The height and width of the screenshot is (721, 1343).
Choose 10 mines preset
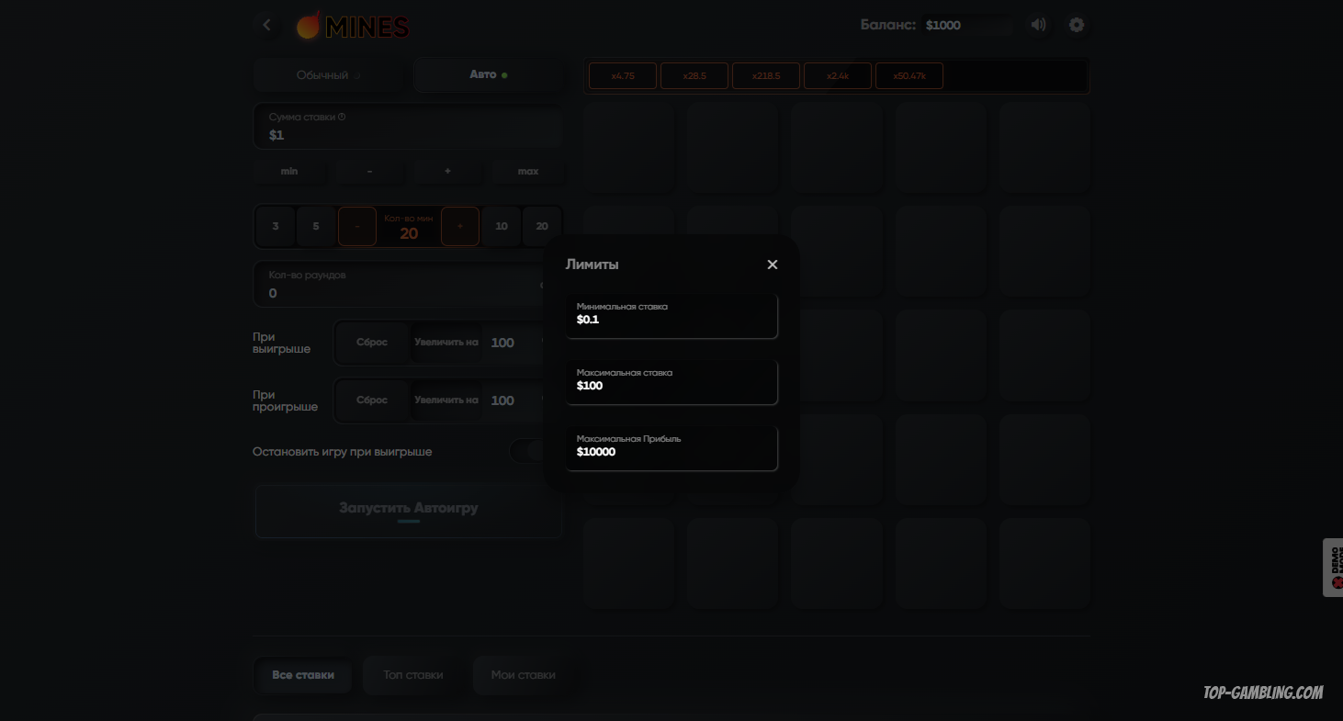(x=502, y=226)
